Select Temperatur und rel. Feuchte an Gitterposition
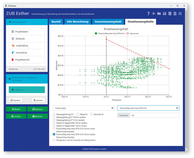This screenshot has height=158, width=194. click(x=54, y=140)
